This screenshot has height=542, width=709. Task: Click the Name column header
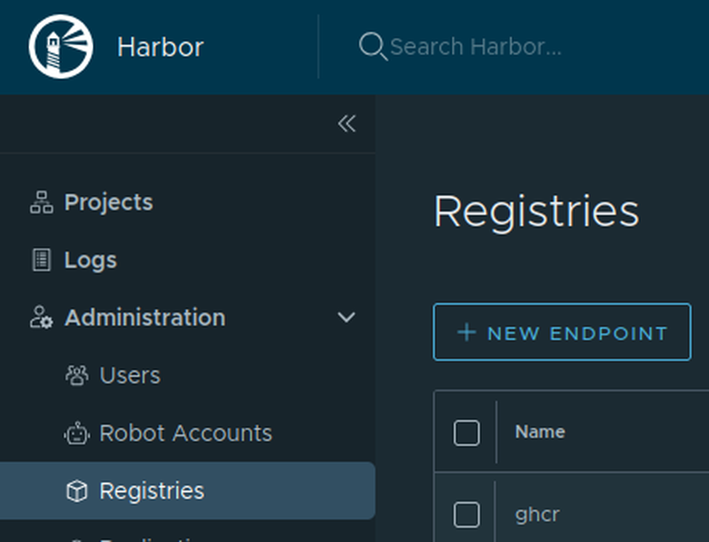tap(540, 432)
